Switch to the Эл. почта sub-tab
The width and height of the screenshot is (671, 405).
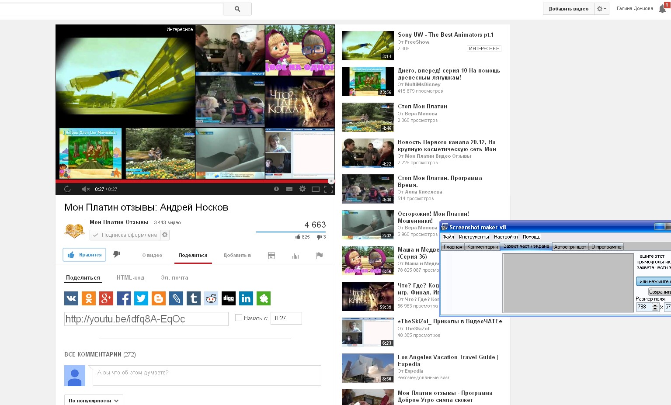(174, 278)
